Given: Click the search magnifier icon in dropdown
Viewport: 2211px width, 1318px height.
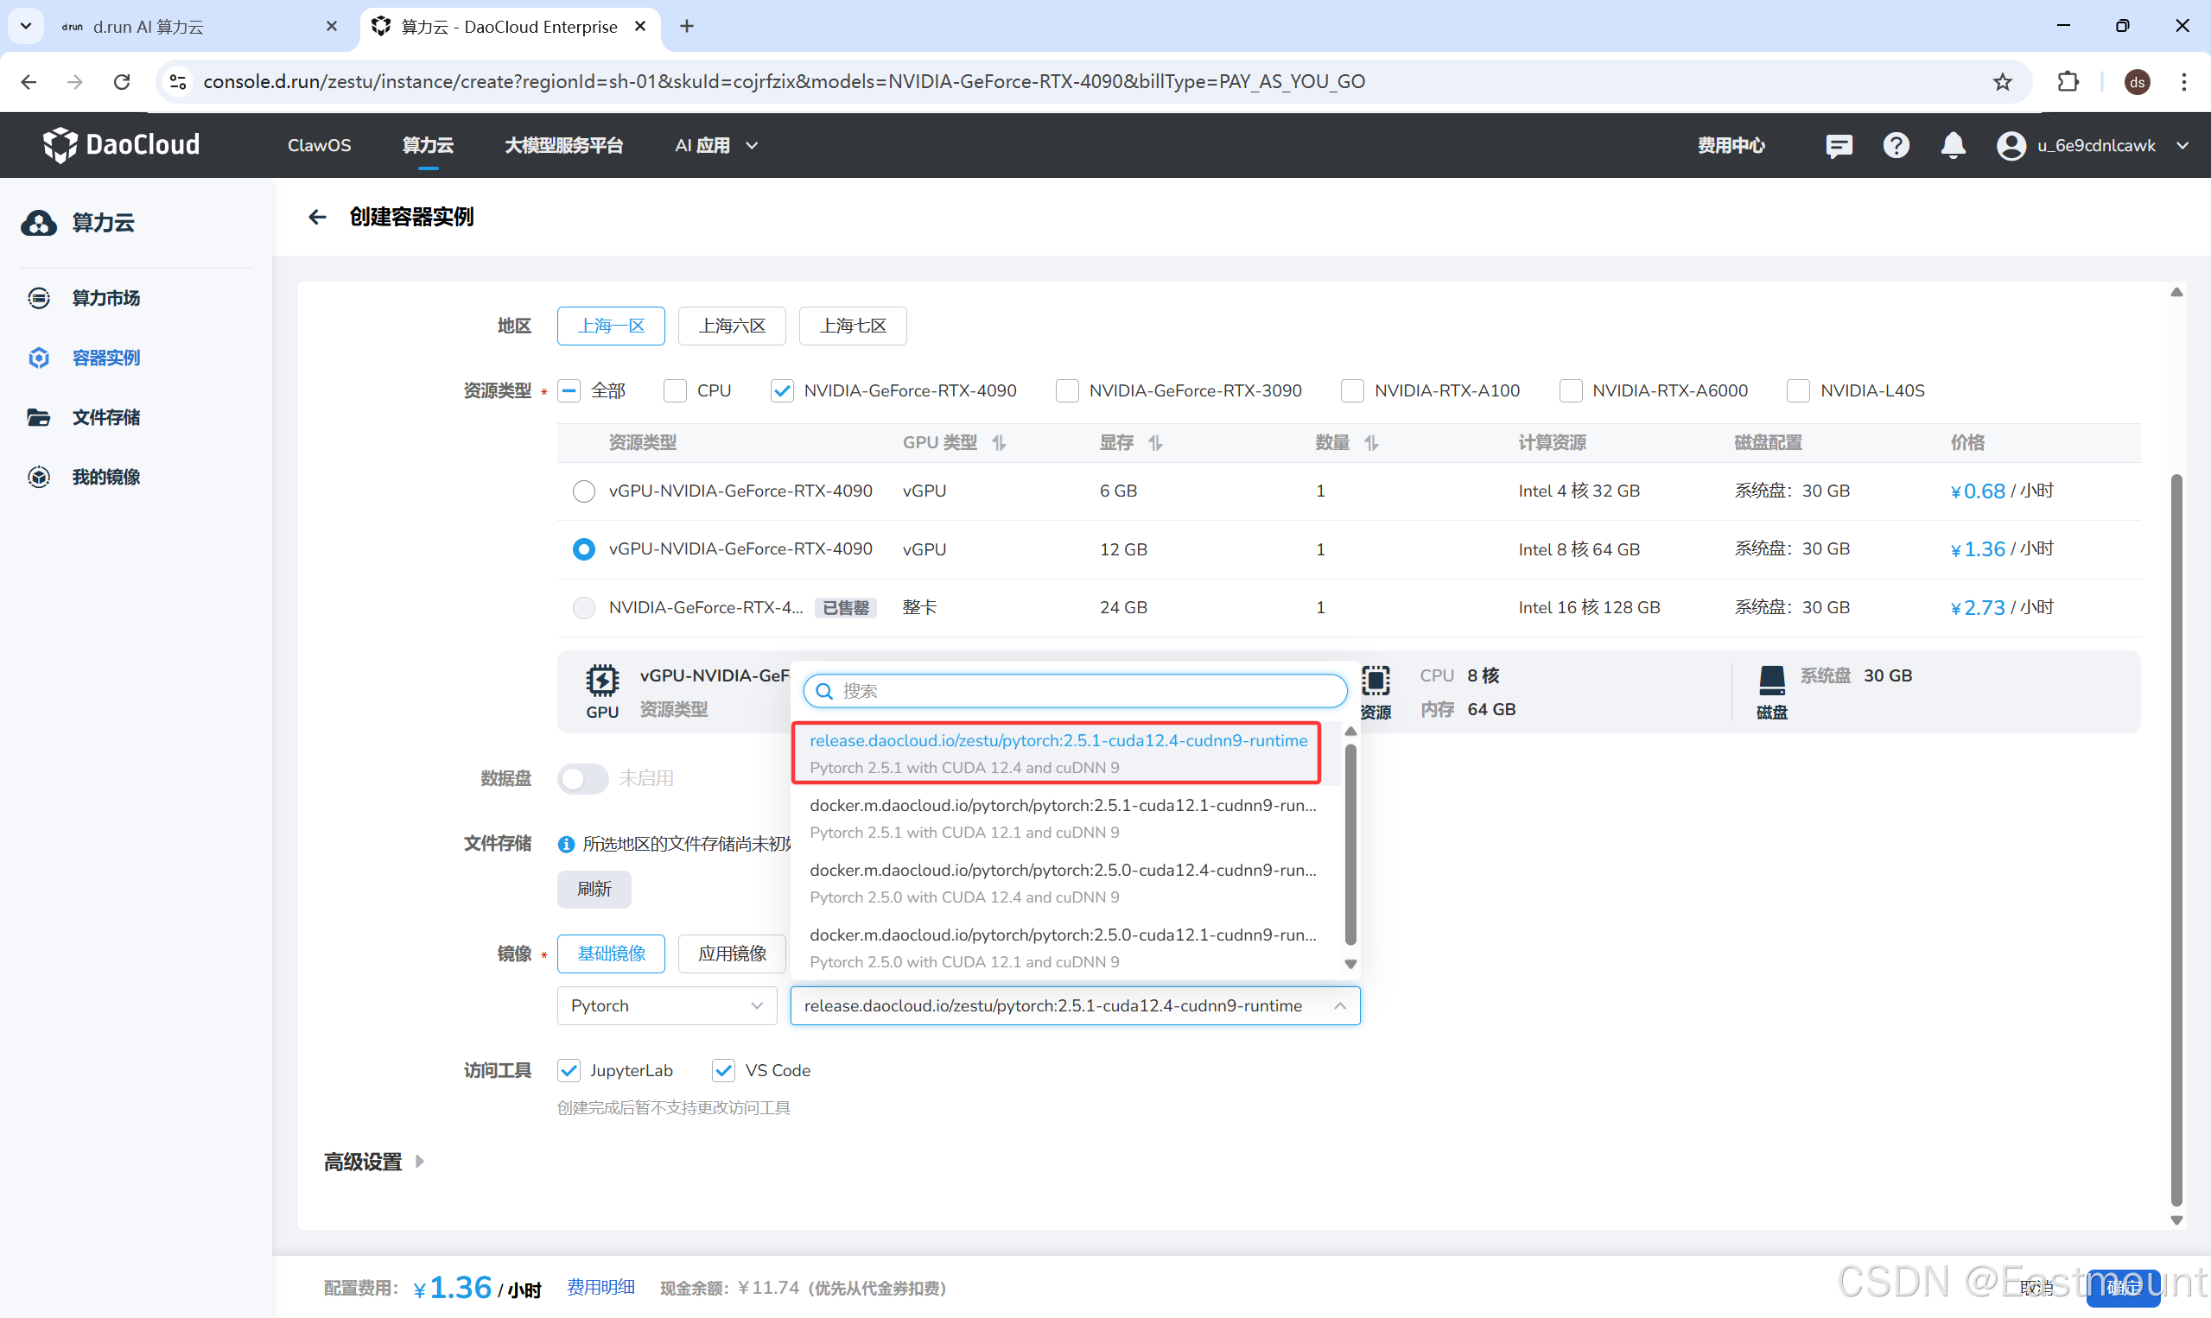Looking at the screenshot, I should (x=824, y=691).
